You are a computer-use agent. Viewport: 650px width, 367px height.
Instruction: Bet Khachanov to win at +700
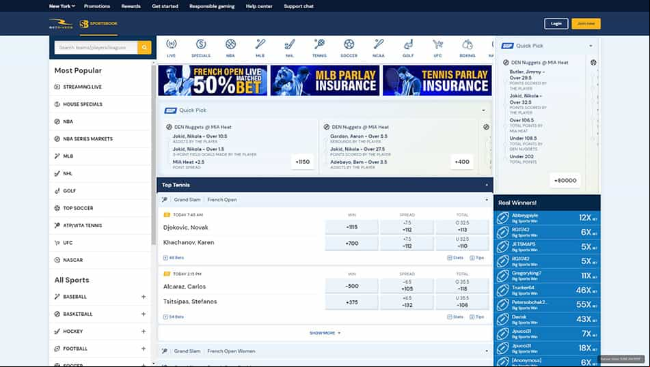tap(351, 244)
